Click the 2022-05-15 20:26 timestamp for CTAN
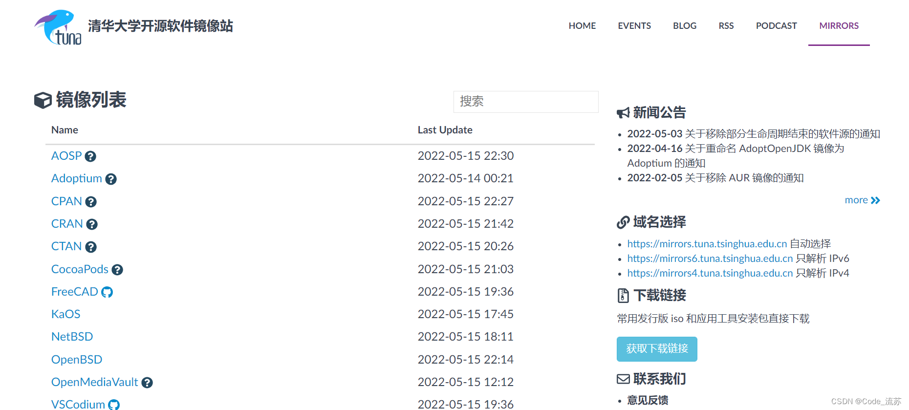The height and width of the screenshot is (410, 909). coord(465,246)
